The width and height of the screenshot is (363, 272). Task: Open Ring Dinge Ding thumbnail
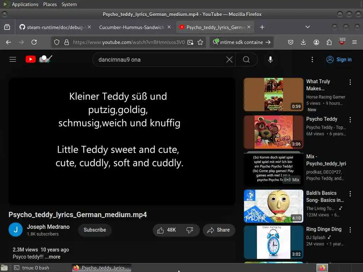click(273, 242)
